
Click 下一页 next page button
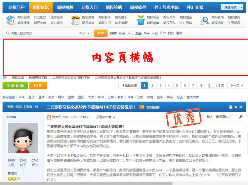coord(237,85)
